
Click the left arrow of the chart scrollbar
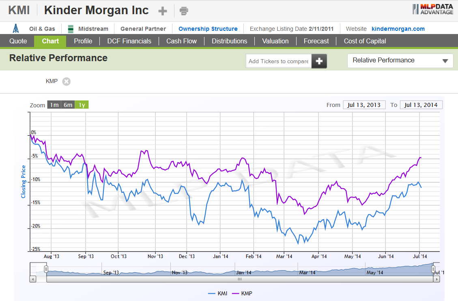32,279
